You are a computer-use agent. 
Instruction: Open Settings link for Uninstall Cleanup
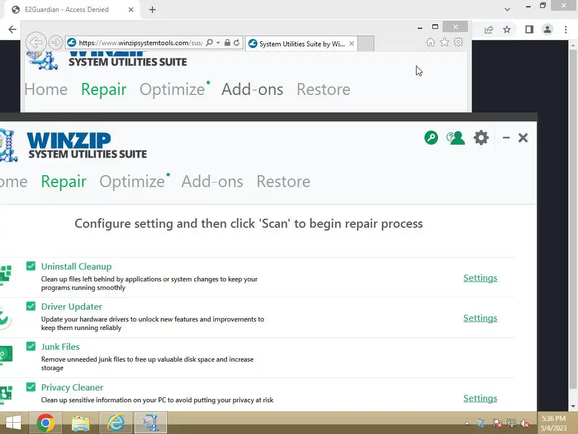480,278
